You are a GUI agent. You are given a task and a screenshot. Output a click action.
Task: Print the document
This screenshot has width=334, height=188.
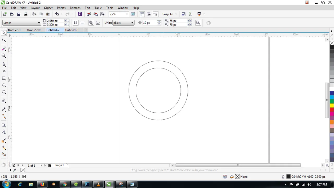(26, 14)
